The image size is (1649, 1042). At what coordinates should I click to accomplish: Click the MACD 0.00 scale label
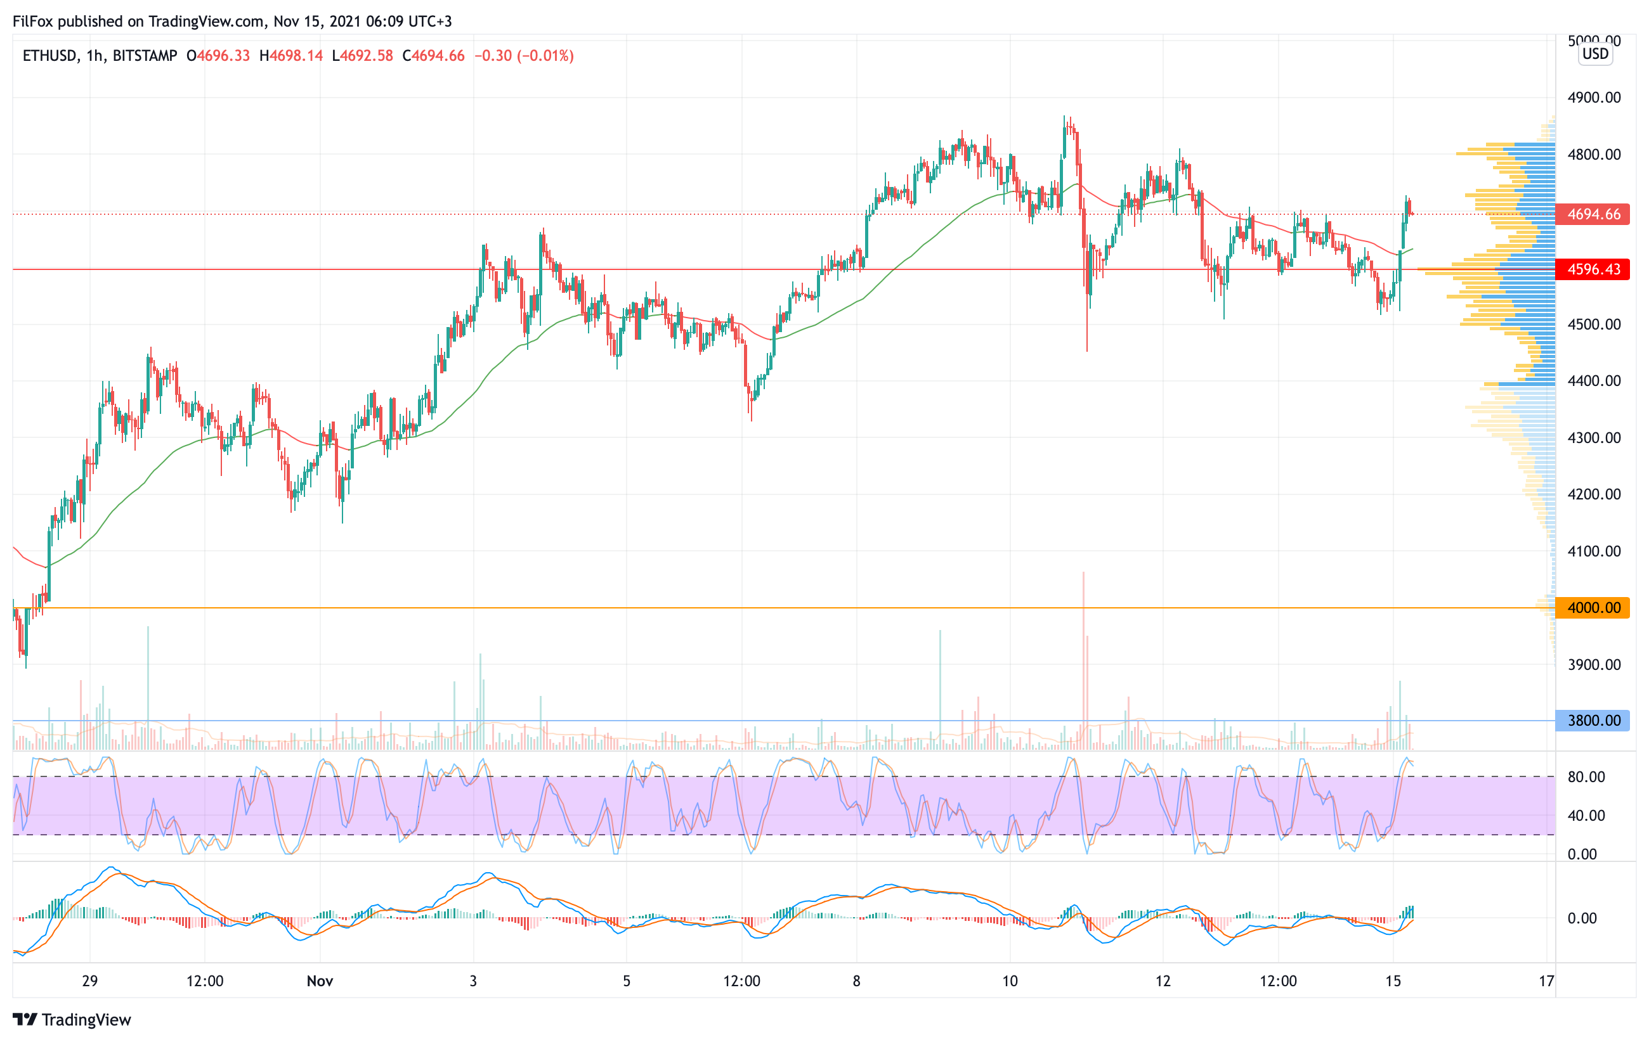coord(1582,918)
